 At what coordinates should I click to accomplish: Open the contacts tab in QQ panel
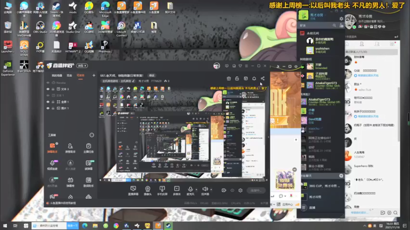click(x=362, y=44)
